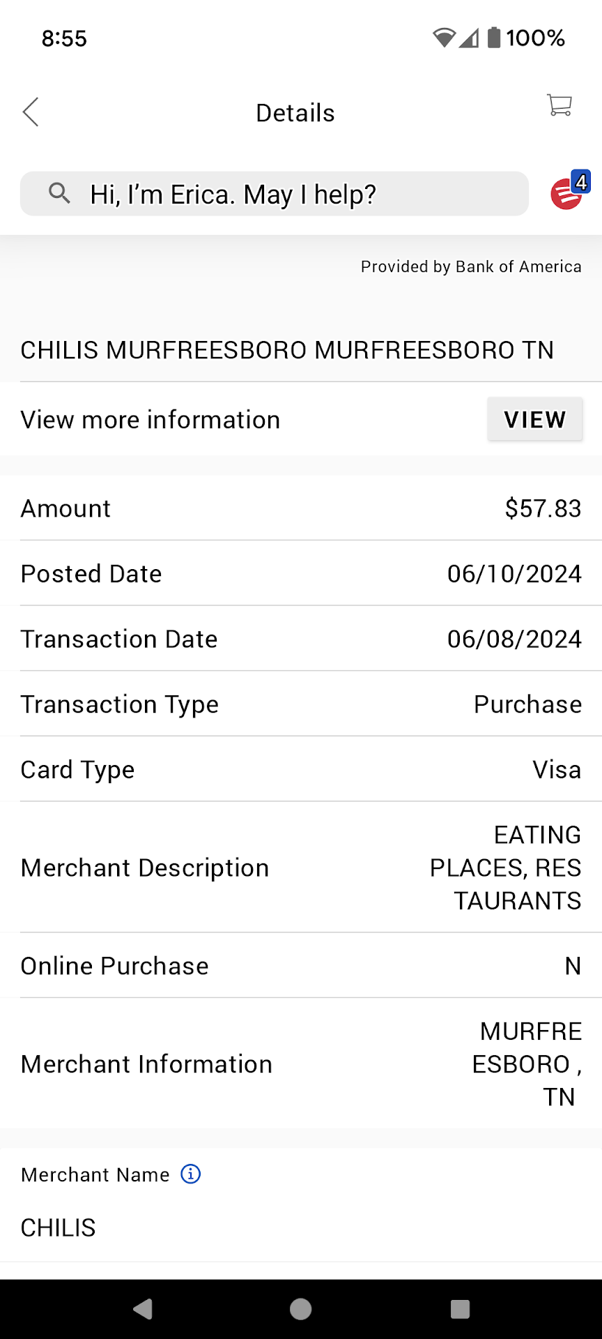Tap the VIEW button
Image resolution: width=602 pixels, height=1339 pixels.
[534, 419]
